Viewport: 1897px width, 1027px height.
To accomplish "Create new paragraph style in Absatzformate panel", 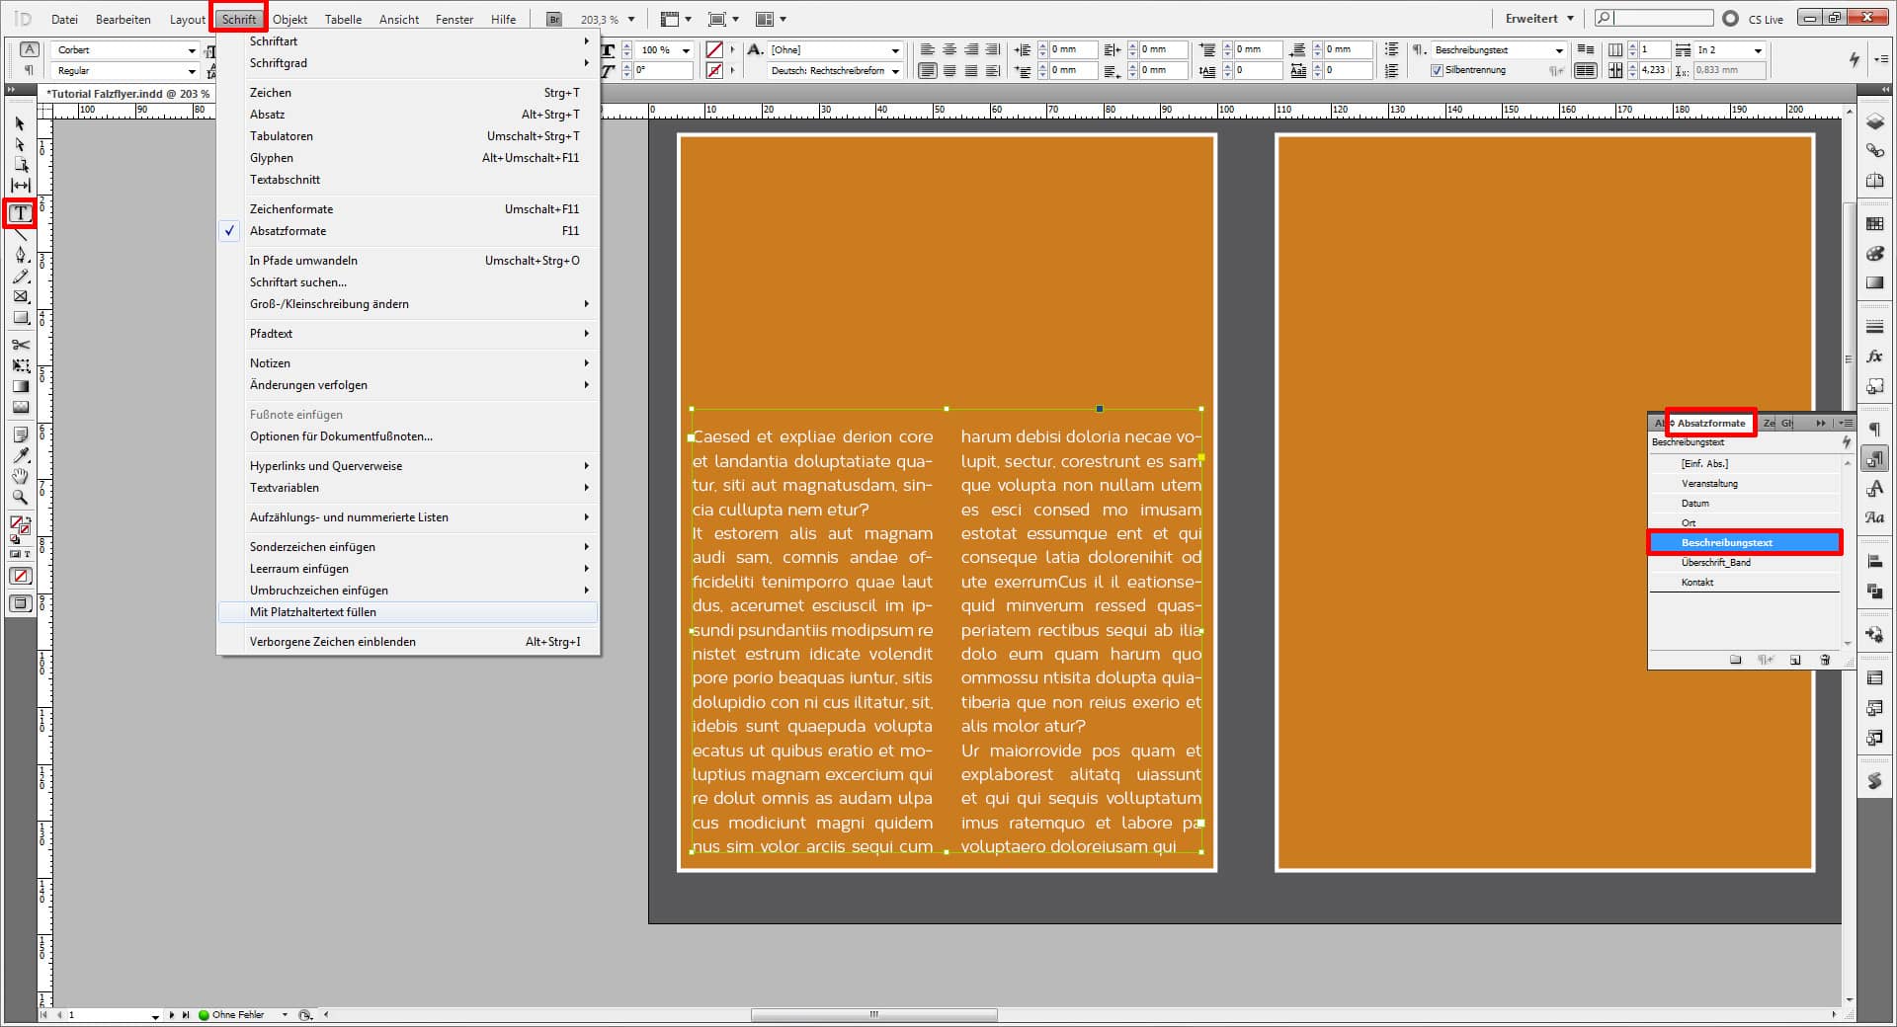I will tap(1795, 660).
